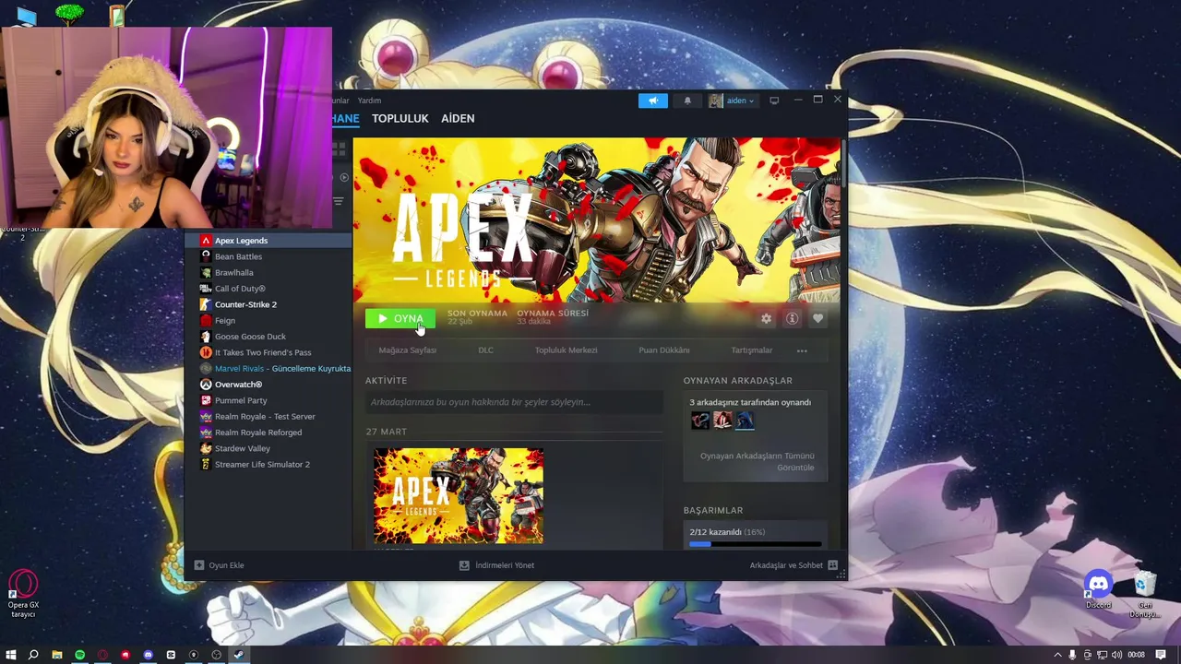Click the green OYNA play button
Image resolution: width=1181 pixels, height=664 pixels.
pyautogui.click(x=400, y=318)
